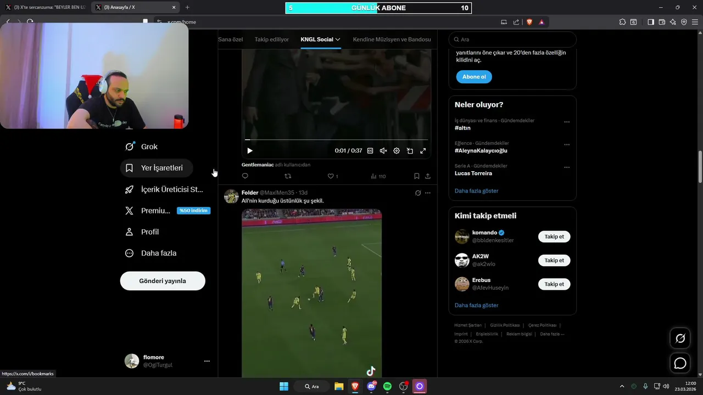
Task: Show more trends under Neler oluyor
Action: point(476,191)
